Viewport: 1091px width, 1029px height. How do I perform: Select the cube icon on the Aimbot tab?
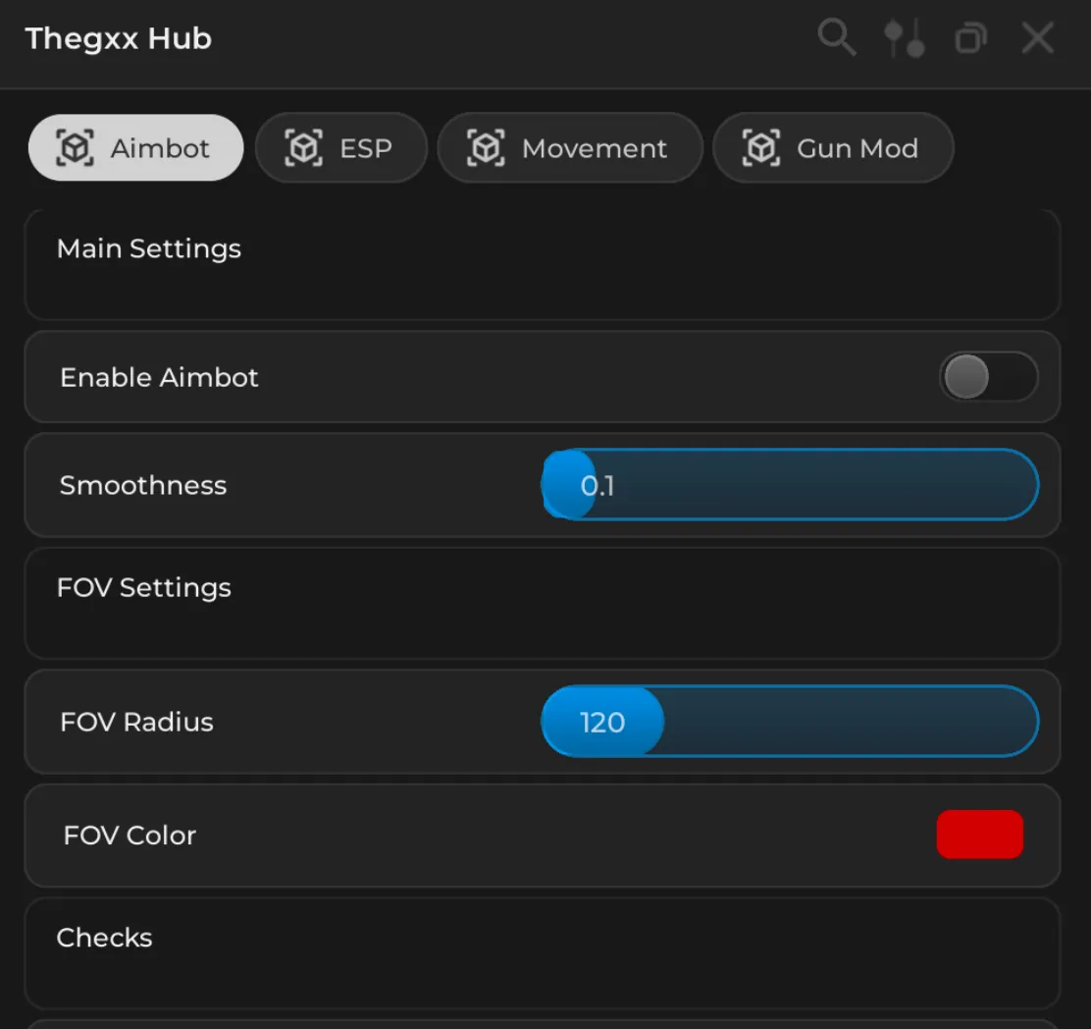tap(73, 147)
